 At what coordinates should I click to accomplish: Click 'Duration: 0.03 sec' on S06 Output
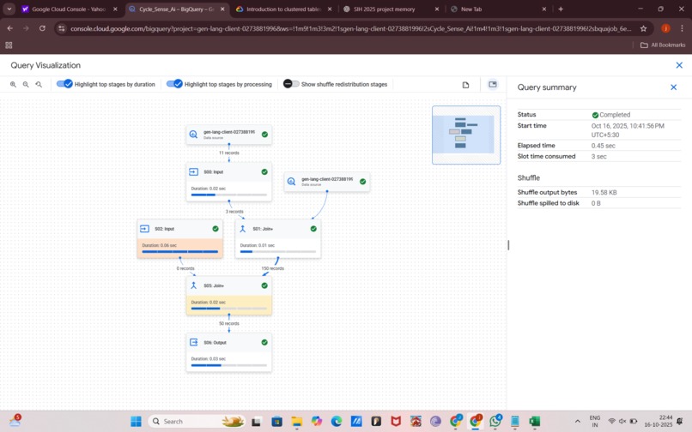[x=209, y=359]
